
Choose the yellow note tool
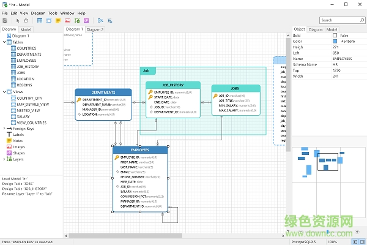[58, 20]
